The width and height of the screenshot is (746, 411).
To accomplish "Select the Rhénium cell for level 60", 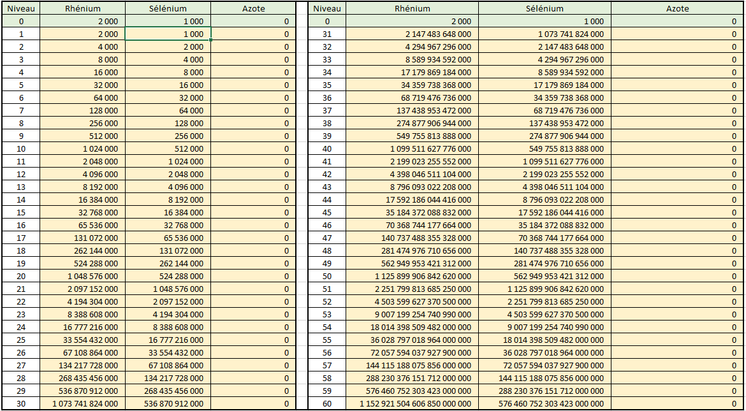I will (413, 403).
